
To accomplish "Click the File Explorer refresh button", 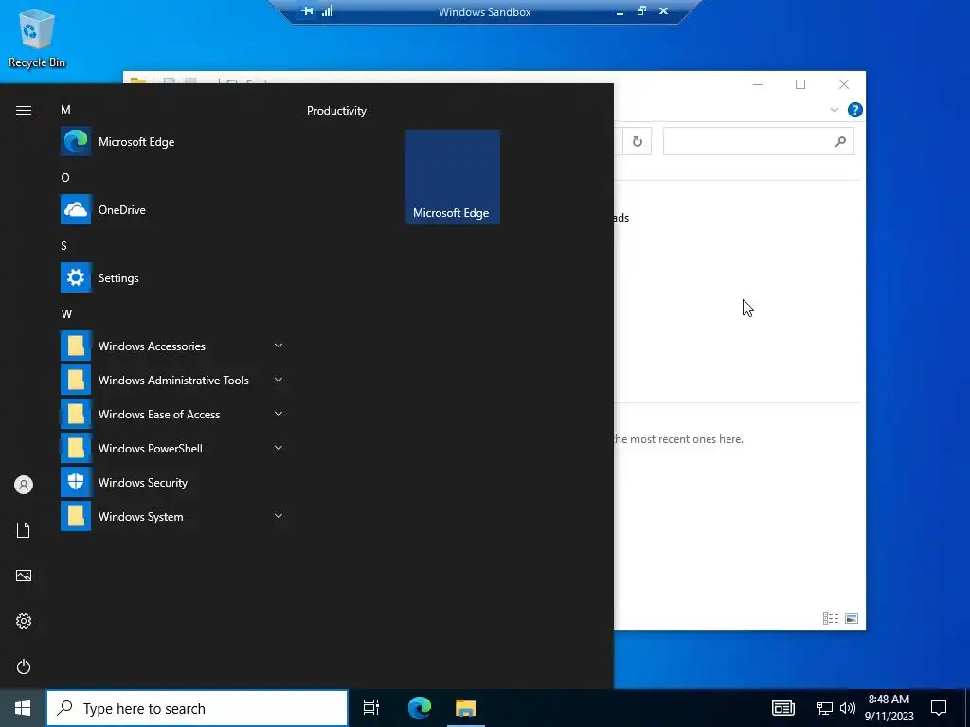I will click(638, 142).
